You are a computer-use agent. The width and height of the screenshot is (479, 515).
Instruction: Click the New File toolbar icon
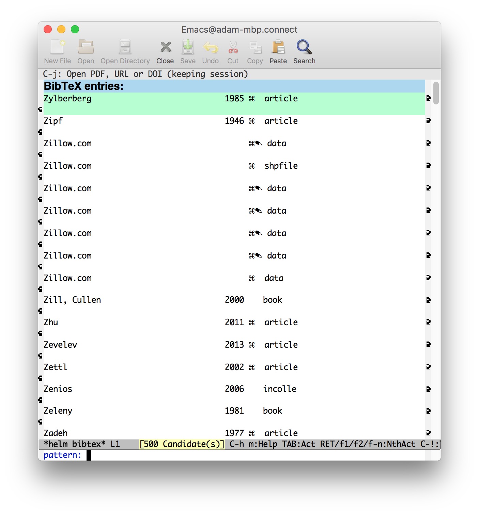pos(57,50)
